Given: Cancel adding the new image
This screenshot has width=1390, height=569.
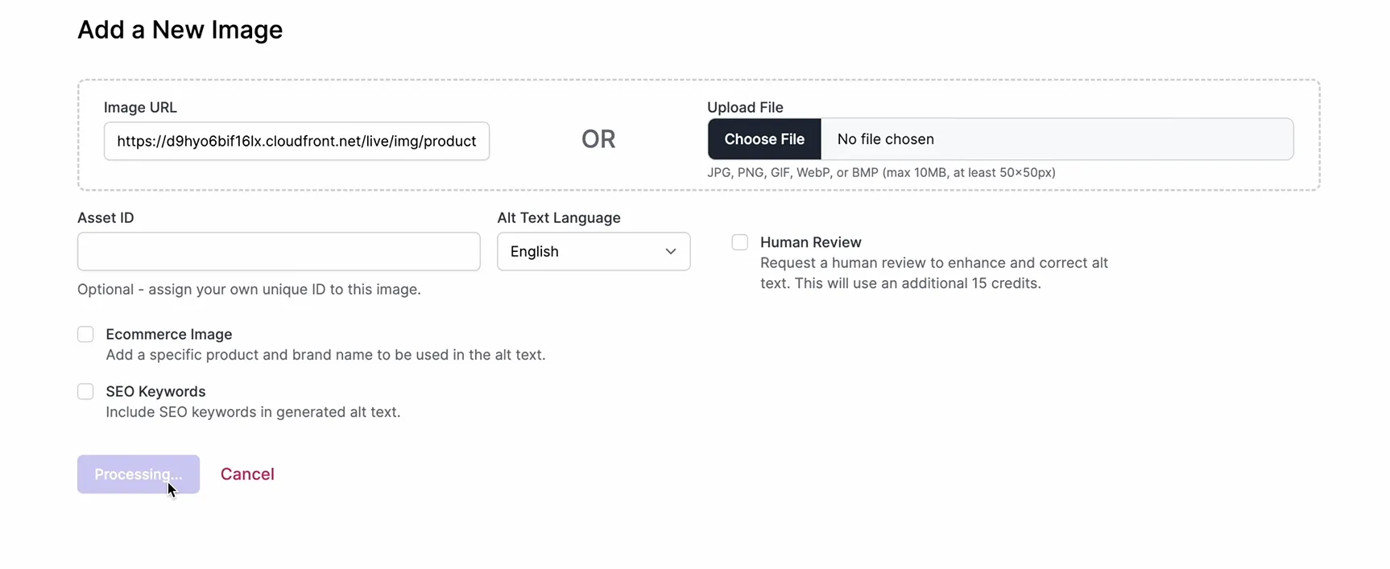Looking at the screenshot, I should point(246,474).
